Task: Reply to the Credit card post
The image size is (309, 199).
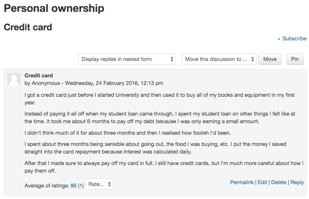Action: 297,182
